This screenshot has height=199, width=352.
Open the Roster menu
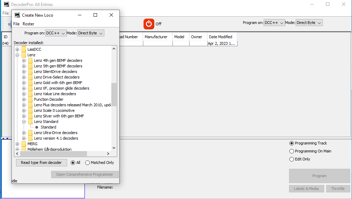28,24
